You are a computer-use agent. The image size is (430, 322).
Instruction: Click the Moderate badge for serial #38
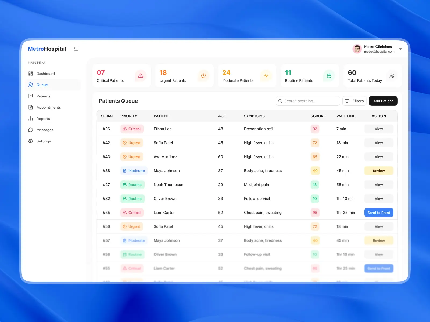click(x=134, y=171)
